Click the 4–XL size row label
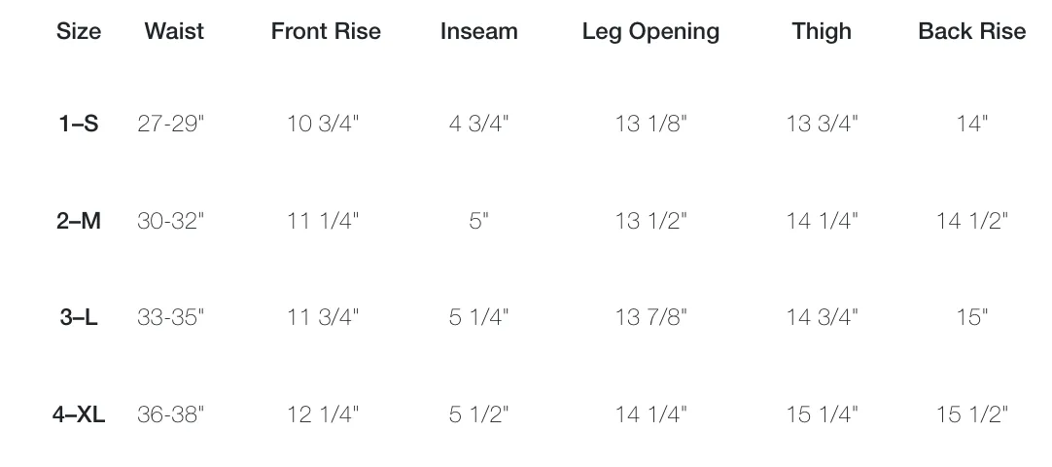Image resolution: width=1052 pixels, height=467 pixels. pos(79,414)
